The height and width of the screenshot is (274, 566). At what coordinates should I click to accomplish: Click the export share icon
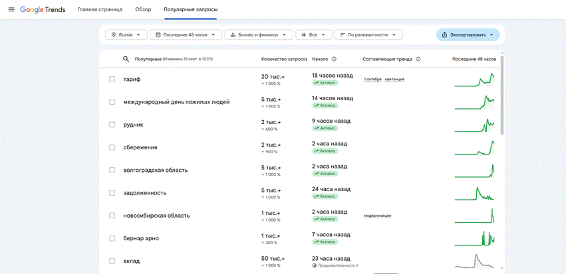tap(444, 35)
